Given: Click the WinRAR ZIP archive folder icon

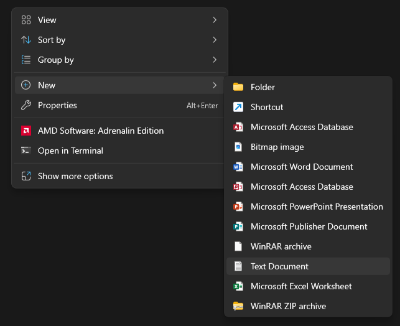Looking at the screenshot, I should tap(238, 306).
